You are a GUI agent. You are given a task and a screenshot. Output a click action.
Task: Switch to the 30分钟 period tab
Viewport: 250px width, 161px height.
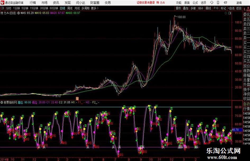click(44, 8)
